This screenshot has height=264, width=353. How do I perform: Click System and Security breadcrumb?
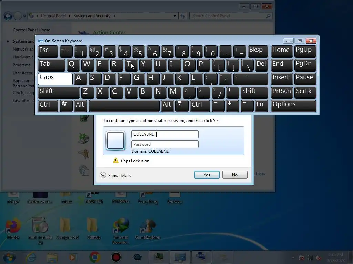click(x=92, y=16)
